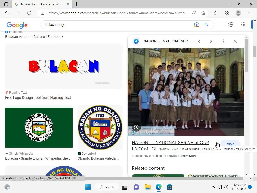Go back with the browser back arrow
This screenshot has width=257, height=193.
click(x=7, y=13)
